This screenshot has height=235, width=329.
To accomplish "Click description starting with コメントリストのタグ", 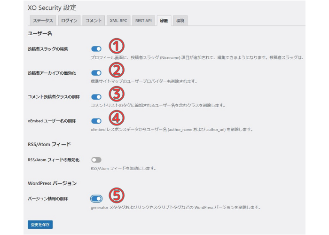I will pyautogui.click(x=158, y=105).
